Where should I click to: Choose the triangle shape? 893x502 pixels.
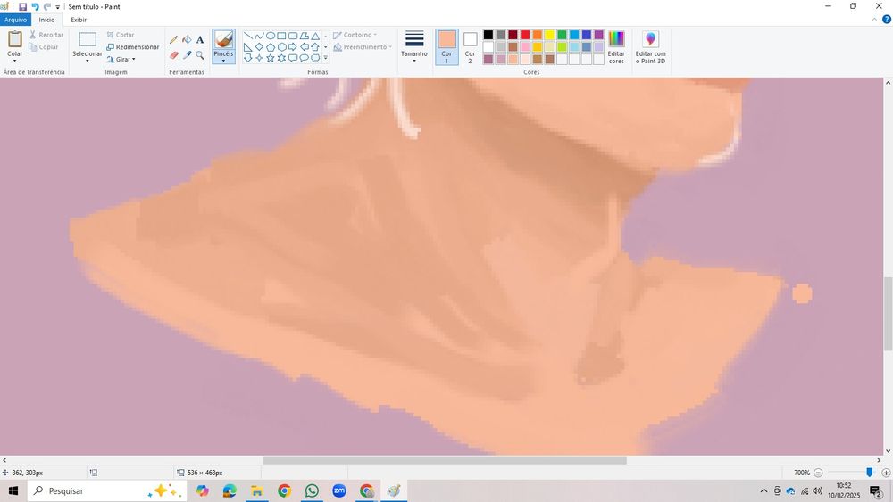point(315,36)
